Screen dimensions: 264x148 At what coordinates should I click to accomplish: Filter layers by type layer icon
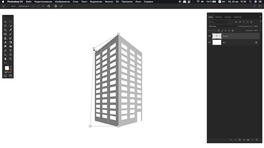click(x=244, y=22)
